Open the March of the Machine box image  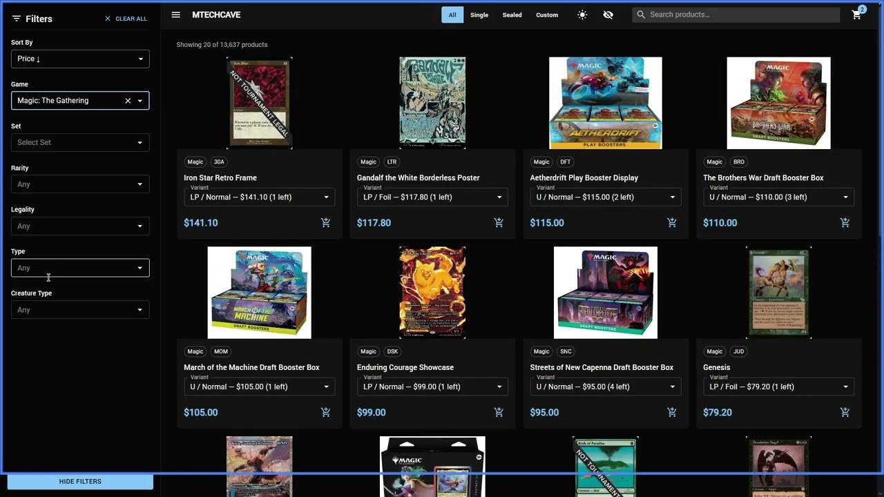260,293
